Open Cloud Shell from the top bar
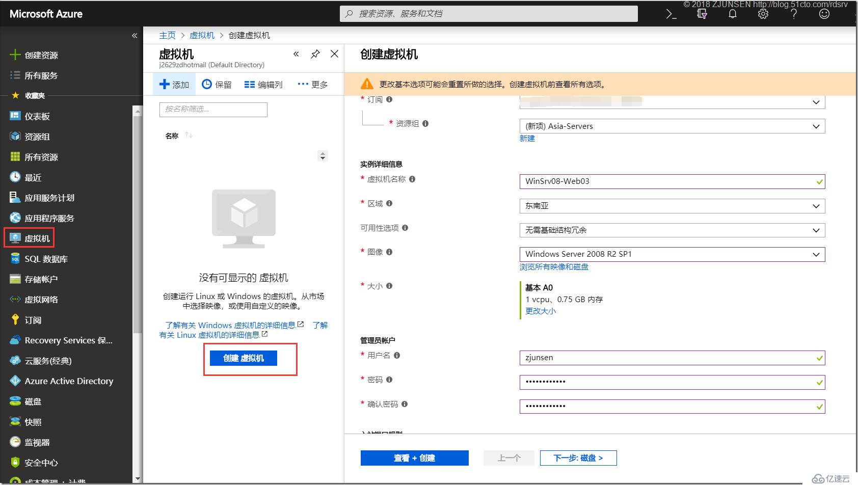 (672, 14)
